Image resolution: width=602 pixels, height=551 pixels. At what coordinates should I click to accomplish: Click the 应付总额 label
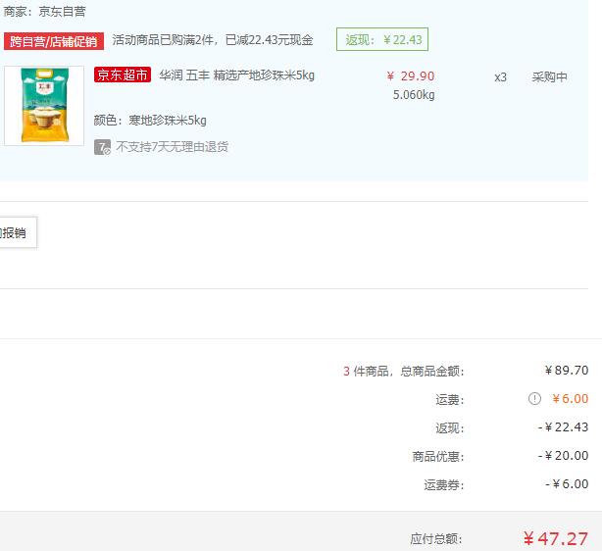click(436, 539)
